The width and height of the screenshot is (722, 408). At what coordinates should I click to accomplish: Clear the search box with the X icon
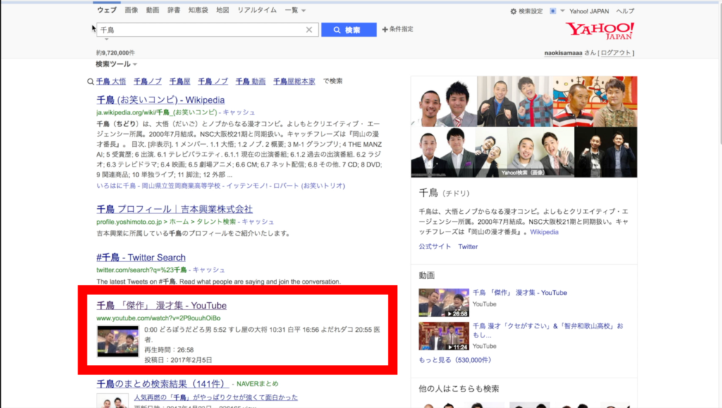point(309,30)
